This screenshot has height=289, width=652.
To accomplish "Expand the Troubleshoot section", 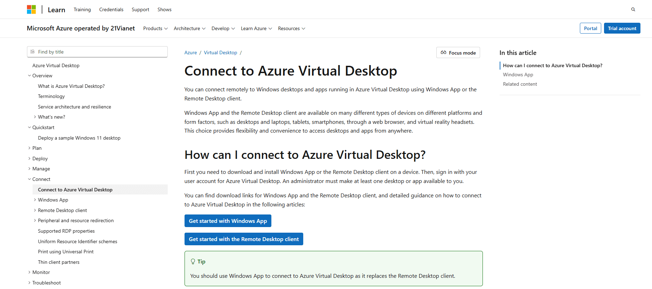I will (x=29, y=283).
